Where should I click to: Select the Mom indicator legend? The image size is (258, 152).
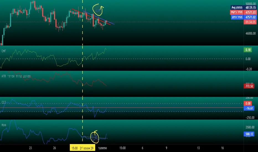point(4,125)
